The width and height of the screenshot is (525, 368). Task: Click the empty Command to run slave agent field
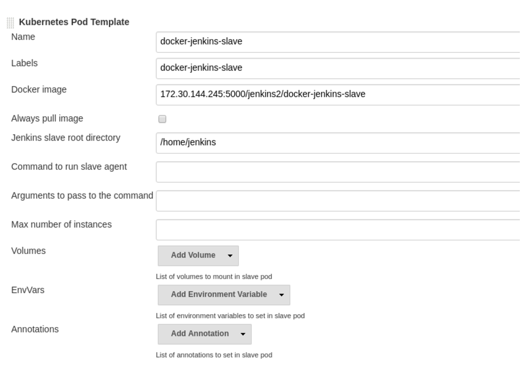(x=338, y=171)
